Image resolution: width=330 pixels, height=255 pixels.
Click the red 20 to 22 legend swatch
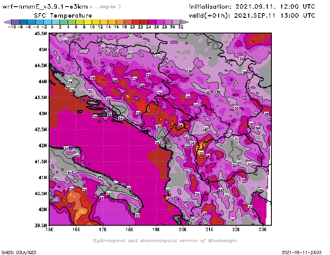tap(136, 22)
